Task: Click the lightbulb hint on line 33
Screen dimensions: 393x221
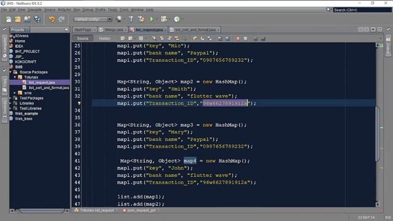Action: [x=79, y=103]
